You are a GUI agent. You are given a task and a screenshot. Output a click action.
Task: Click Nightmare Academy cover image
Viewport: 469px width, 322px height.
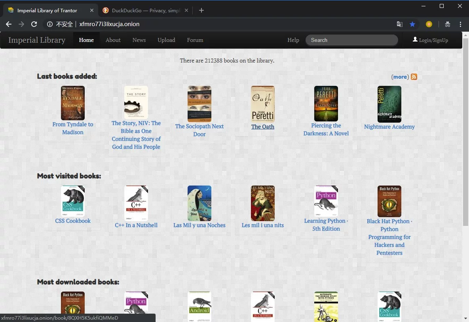tap(389, 104)
